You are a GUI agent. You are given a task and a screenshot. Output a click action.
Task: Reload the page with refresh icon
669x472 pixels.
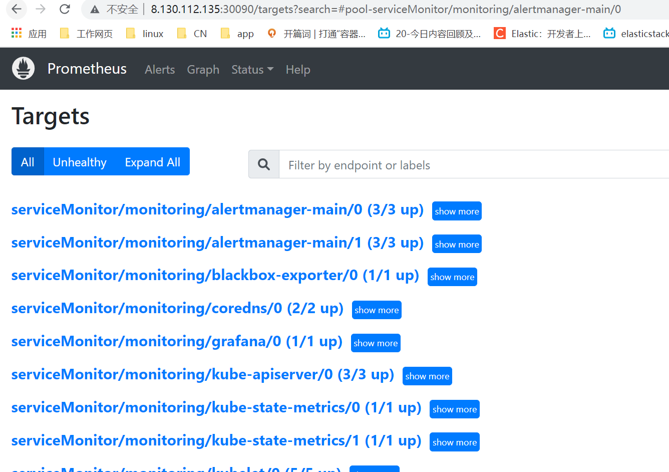click(65, 9)
